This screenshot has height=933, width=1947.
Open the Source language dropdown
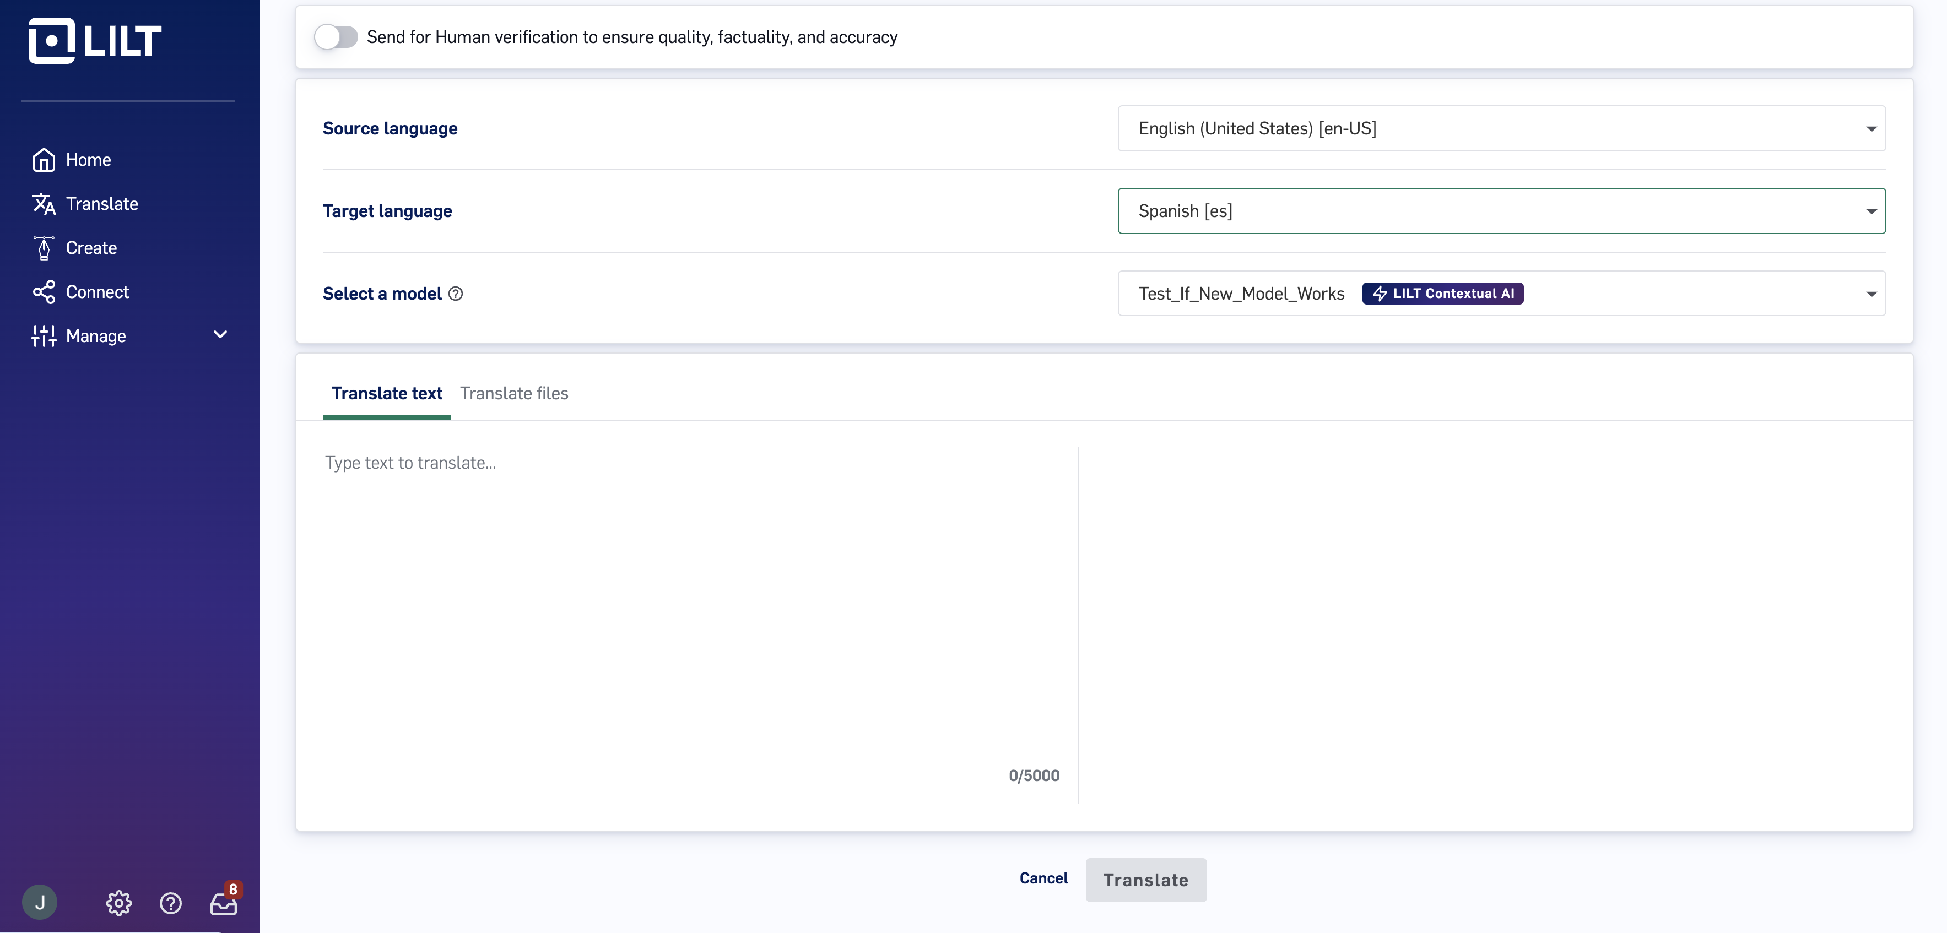point(1501,128)
